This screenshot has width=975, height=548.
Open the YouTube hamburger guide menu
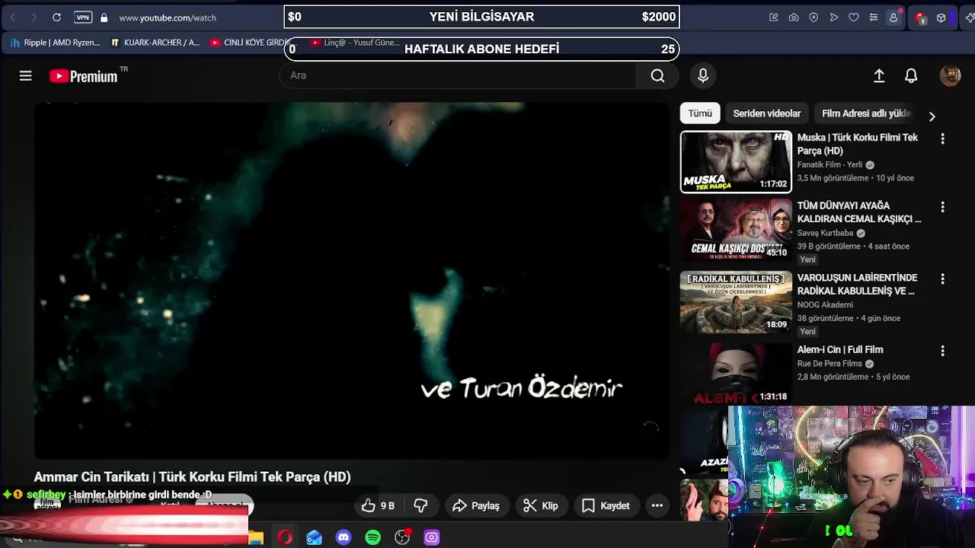[x=25, y=75]
